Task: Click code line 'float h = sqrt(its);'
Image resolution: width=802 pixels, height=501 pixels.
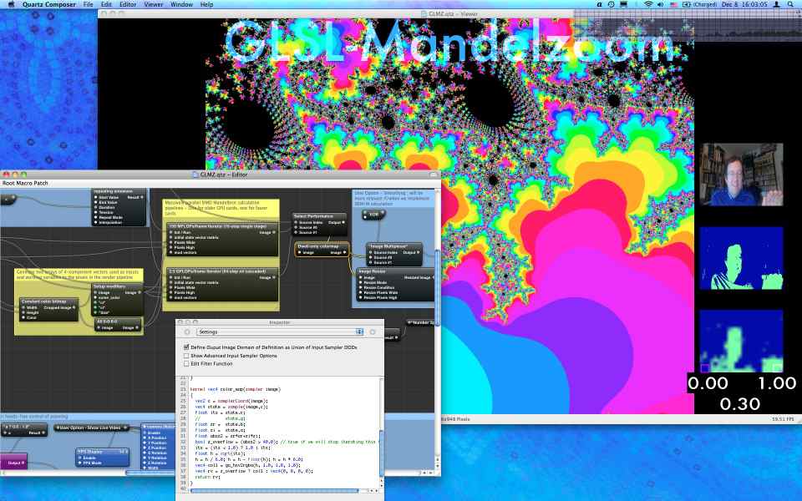Action: tap(220, 453)
